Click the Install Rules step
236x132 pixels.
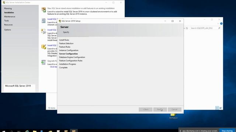pyautogui.click(x=64, y=40)
